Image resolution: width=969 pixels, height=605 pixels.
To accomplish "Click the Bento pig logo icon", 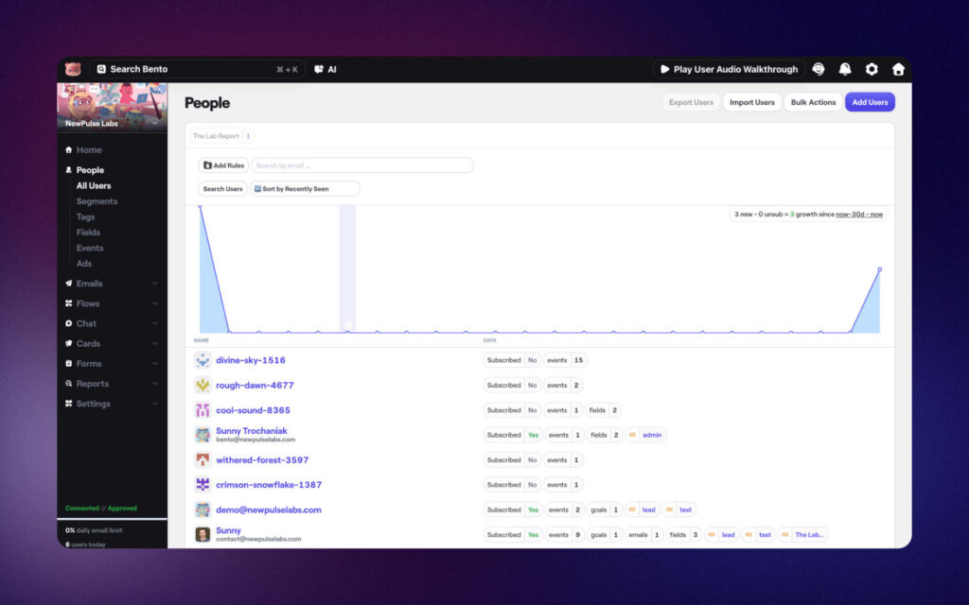I will coord(73,69).
